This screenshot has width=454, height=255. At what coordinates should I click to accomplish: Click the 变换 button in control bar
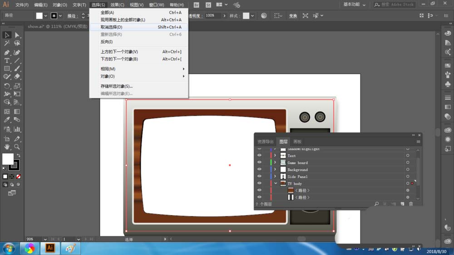[x=293, y=16]
